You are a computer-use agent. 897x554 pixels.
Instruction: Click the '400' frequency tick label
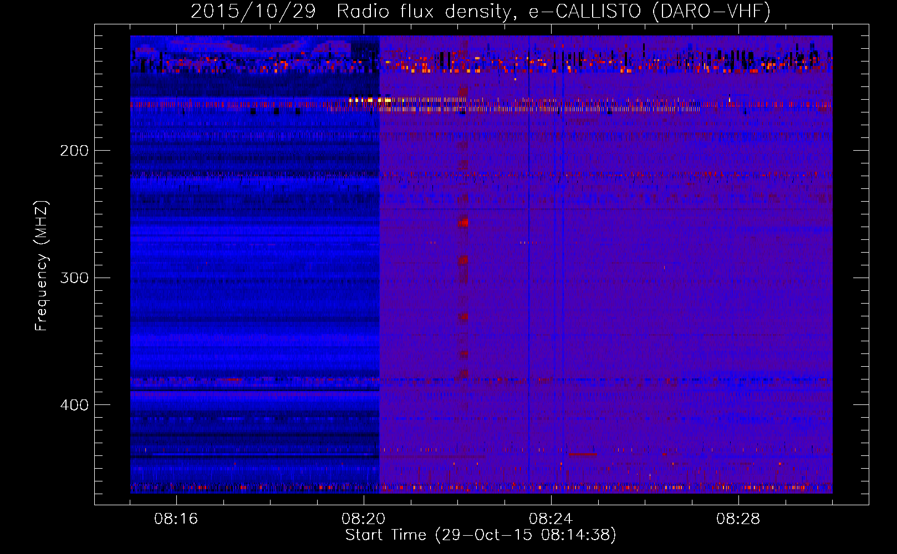[x=74, y=405]
